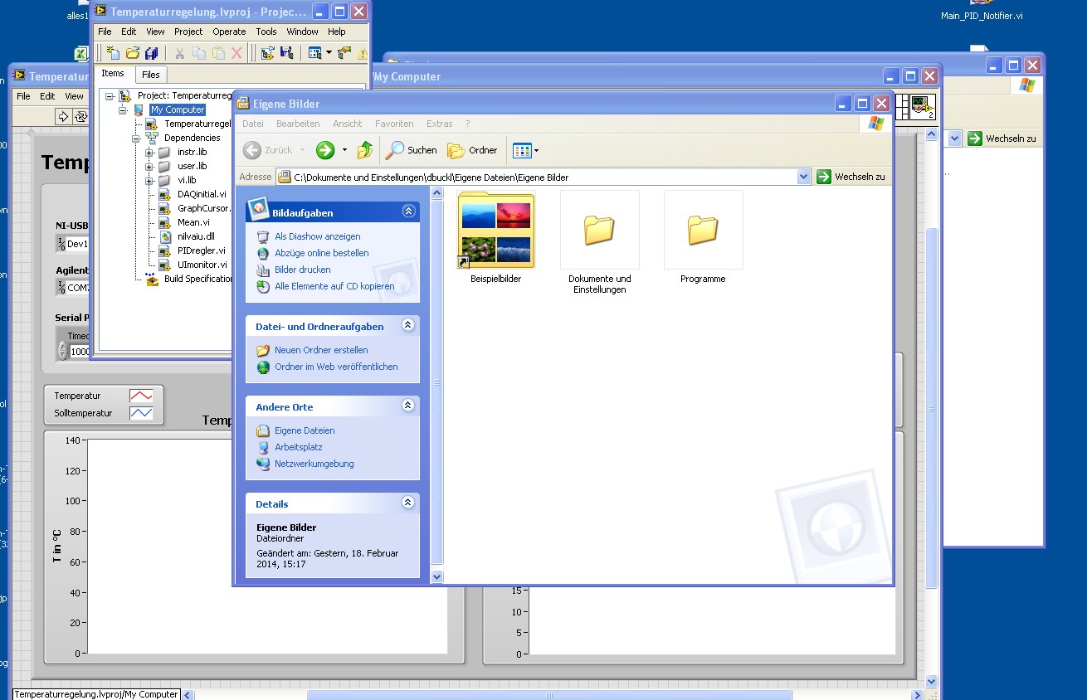The image size is (1087, 700).
Task: Click Abzüge online bestellen link
Action: [x=322, y=253]
